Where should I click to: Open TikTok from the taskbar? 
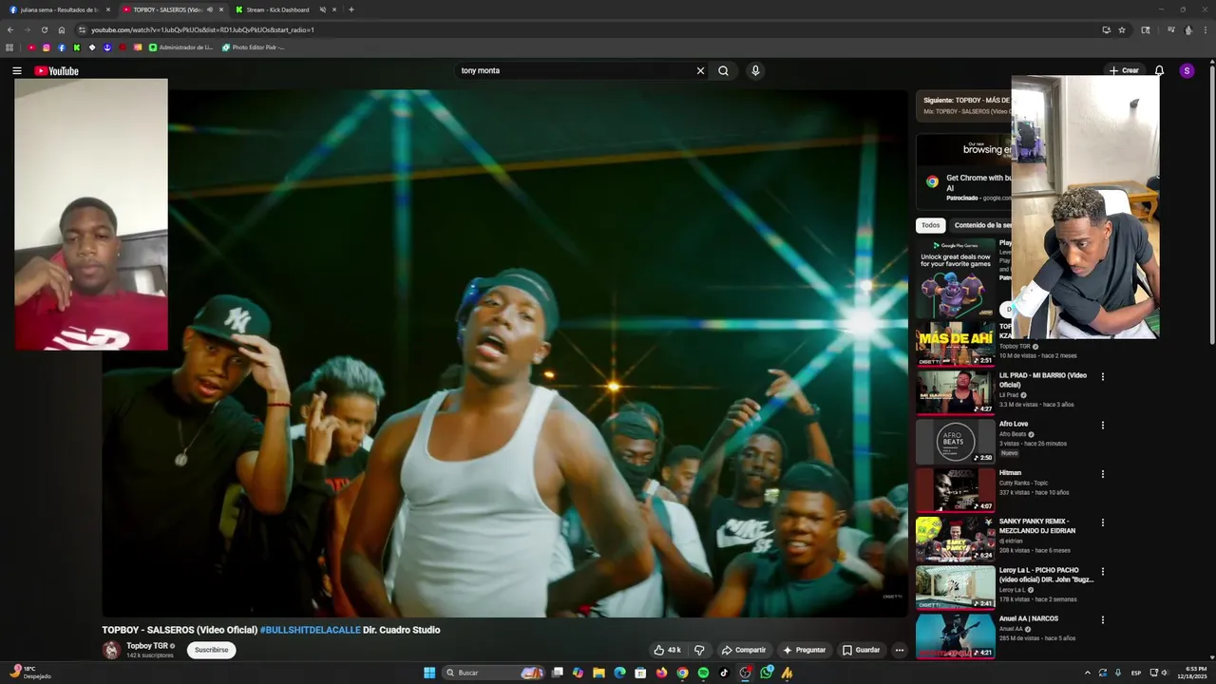click(724, 673)
